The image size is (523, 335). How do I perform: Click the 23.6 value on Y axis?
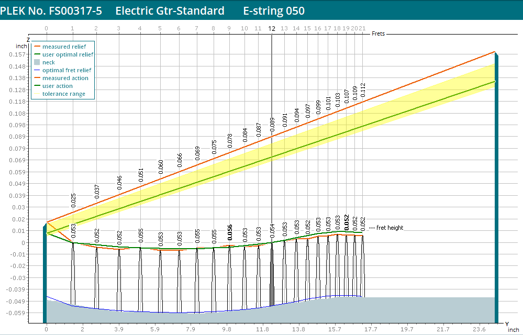(479, 329)
